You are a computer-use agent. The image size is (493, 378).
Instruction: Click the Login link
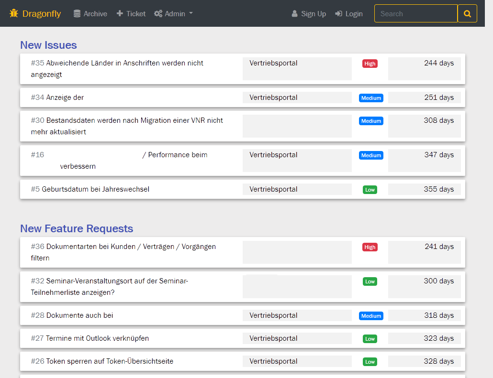coord(354,14)
